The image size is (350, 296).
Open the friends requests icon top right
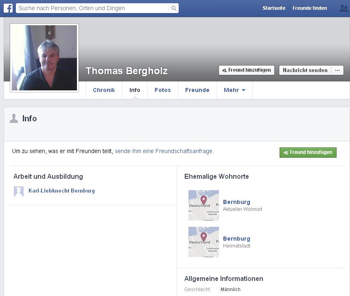pos(344,8)
